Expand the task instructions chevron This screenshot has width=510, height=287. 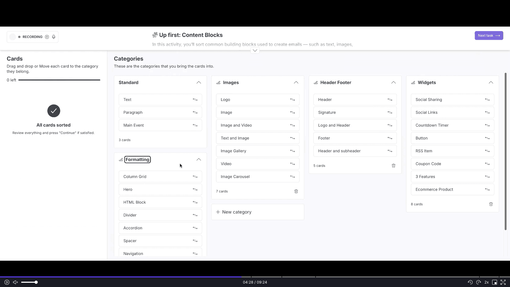(x=255, y=50)
